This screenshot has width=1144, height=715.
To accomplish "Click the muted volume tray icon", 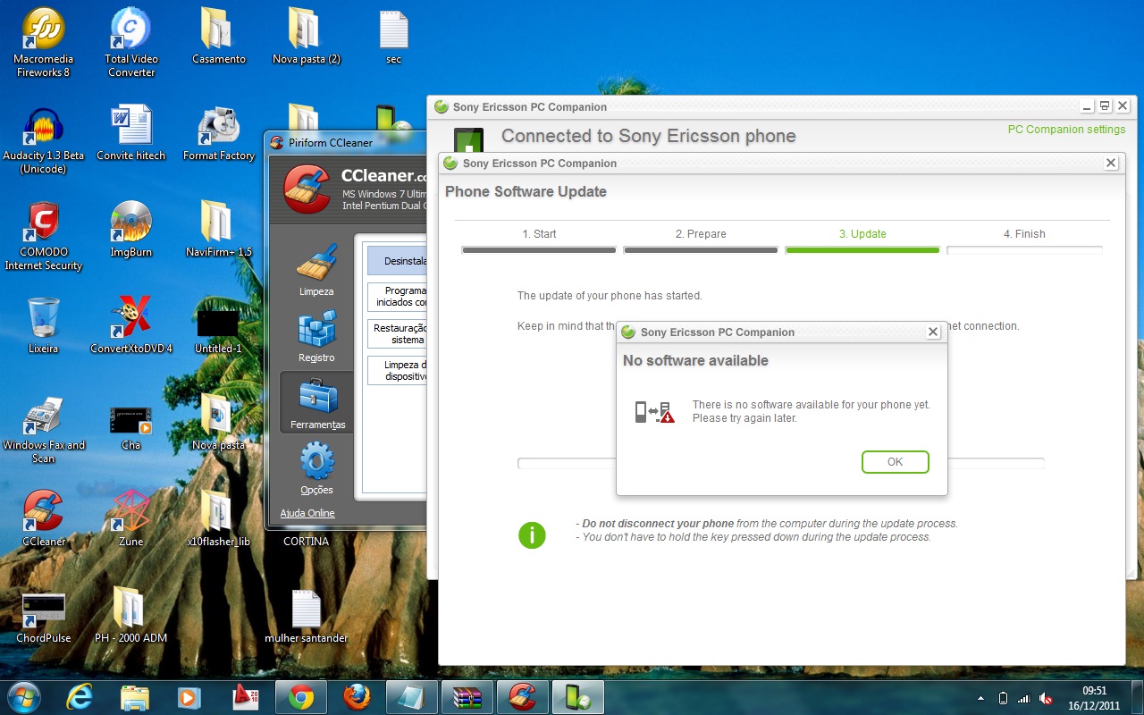I will click(x=1045, y=698).
